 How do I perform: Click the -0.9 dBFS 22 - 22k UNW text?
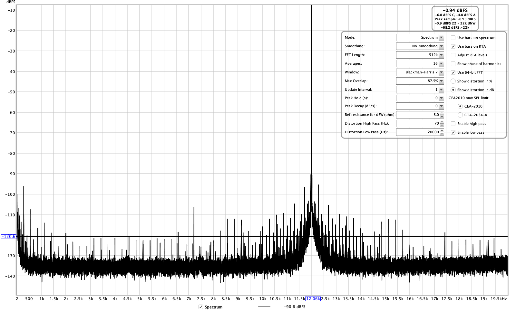455,24
